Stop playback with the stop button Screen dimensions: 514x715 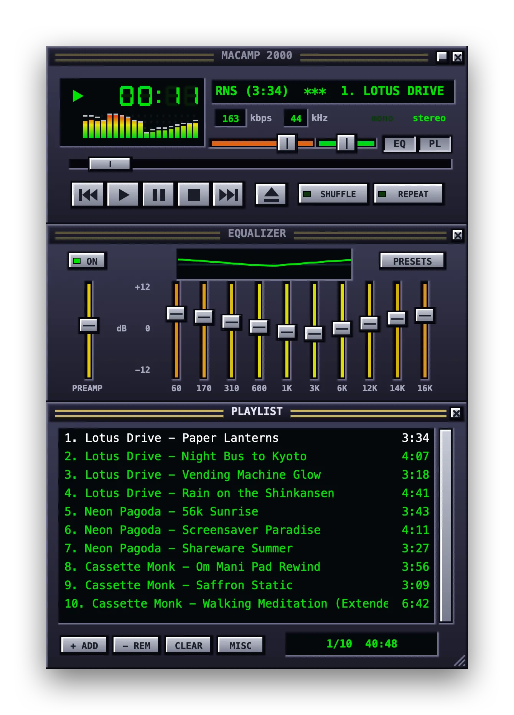pyautogui.click(x=194, y=194)
